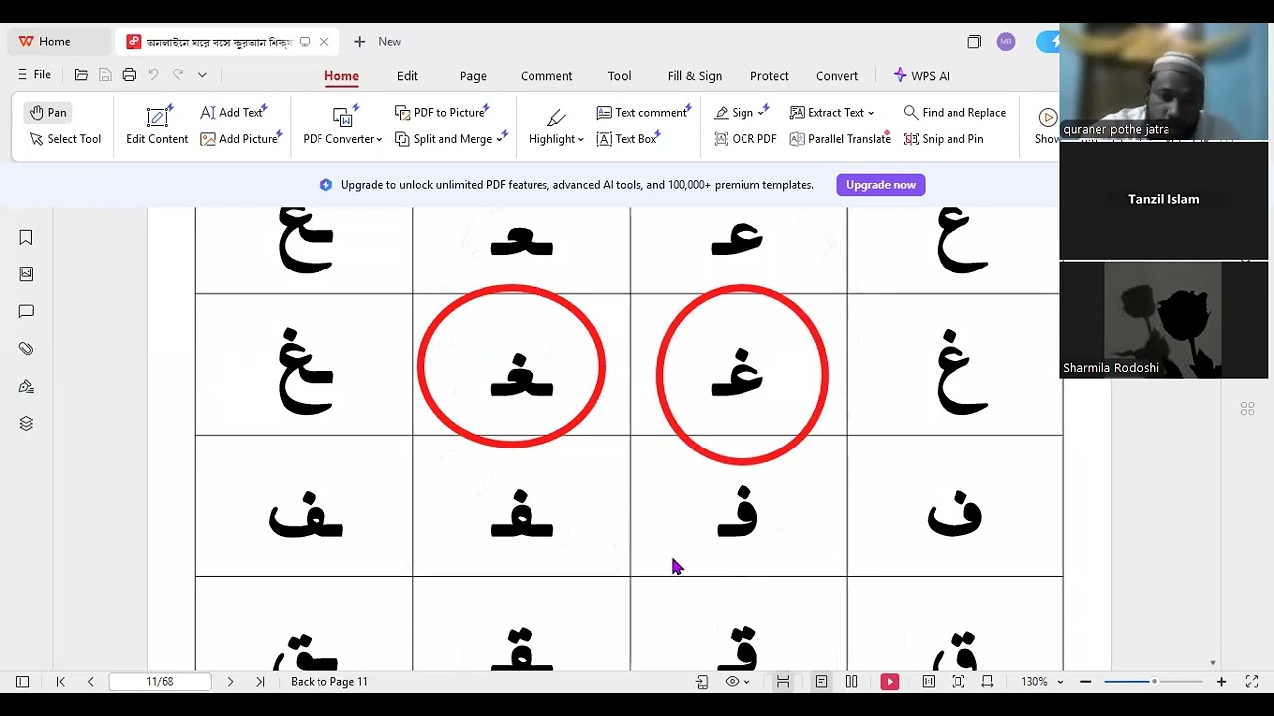The height and width of the screenshot is (716, 1274).
Task: Open the Convert tab
Action: pos(837,76)
